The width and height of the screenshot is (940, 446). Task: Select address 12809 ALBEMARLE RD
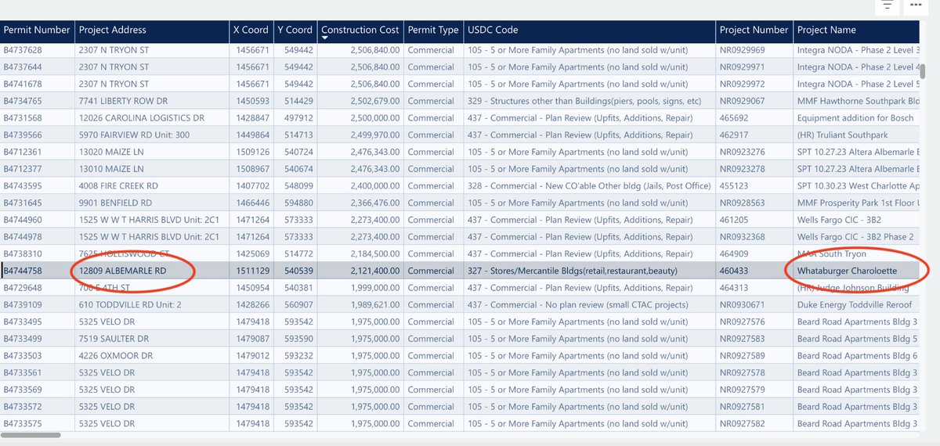click(123, 271)
